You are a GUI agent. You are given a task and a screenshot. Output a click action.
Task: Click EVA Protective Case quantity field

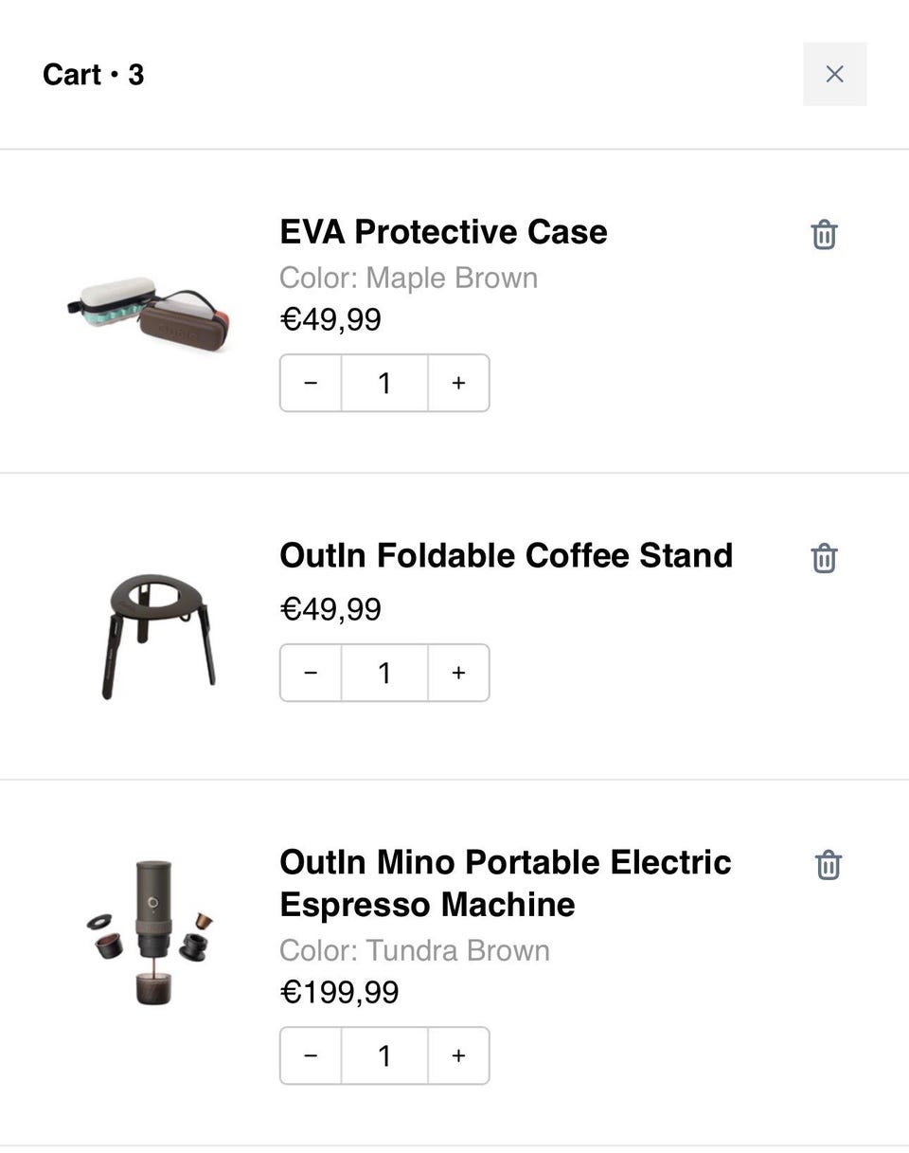point(384,383)
